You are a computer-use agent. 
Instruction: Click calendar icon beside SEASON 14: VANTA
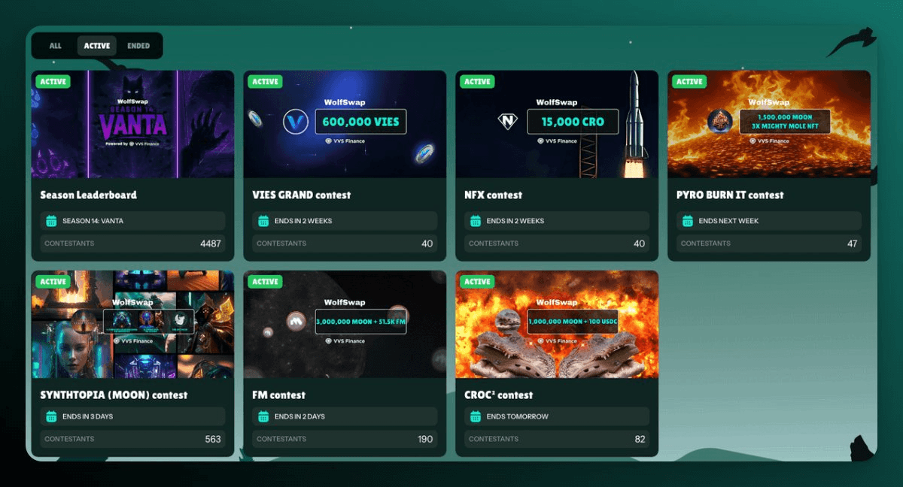click(51, 221)
